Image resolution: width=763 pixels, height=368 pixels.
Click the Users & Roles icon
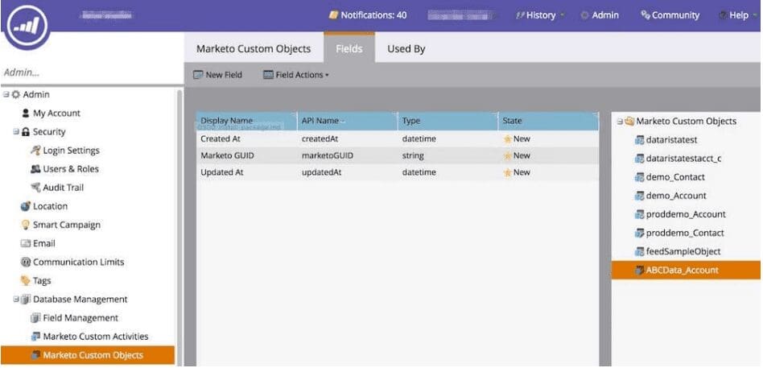pos(35,169)
